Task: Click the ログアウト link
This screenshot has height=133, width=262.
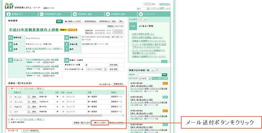Action: [x=164, y=4]
